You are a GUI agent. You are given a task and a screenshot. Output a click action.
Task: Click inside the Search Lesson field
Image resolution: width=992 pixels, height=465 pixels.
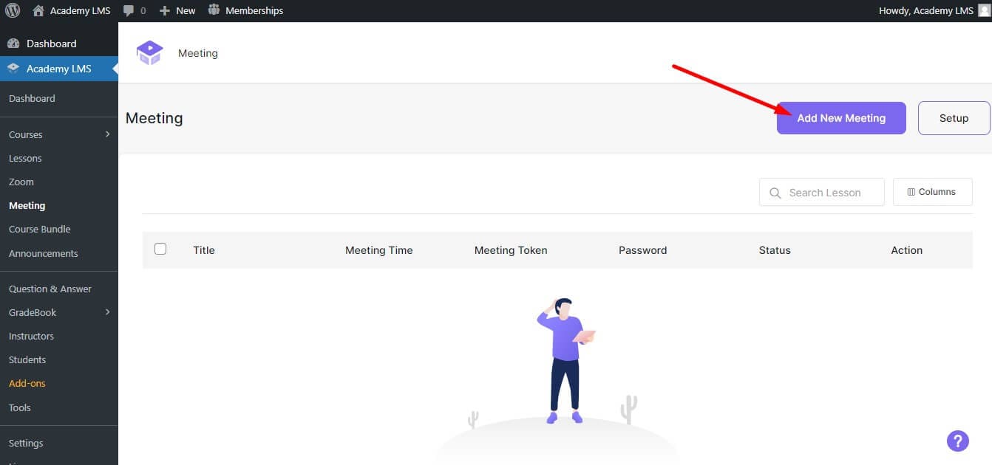tap(821, 192)
